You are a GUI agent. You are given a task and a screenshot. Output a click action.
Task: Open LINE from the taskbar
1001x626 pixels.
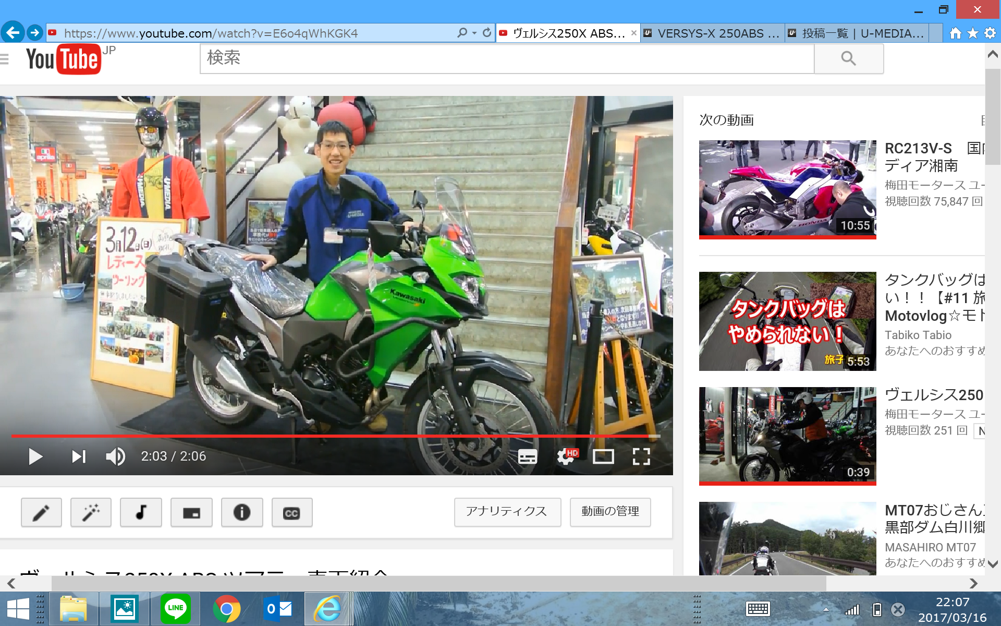pyautogui.click(x=175, y=609)
